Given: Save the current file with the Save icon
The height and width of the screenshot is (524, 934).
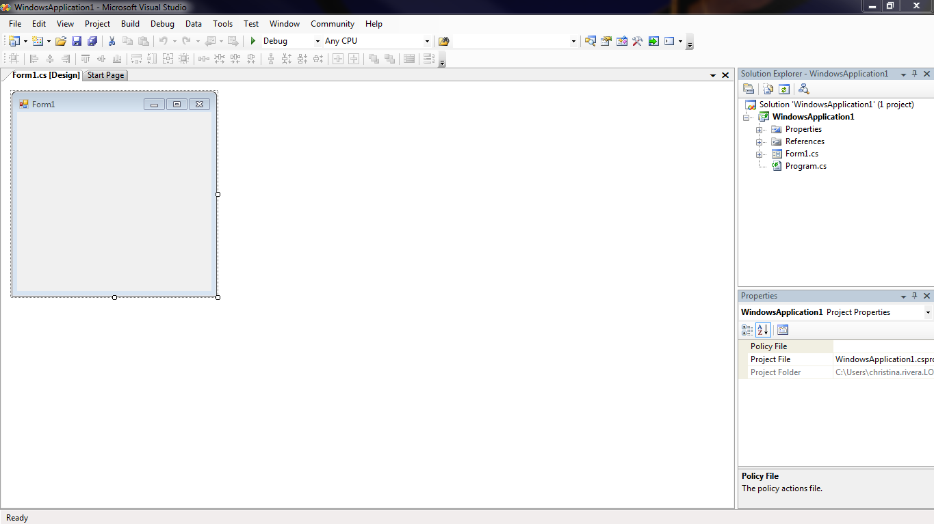Looking at the screenshot, I should (x=77, y=41).
